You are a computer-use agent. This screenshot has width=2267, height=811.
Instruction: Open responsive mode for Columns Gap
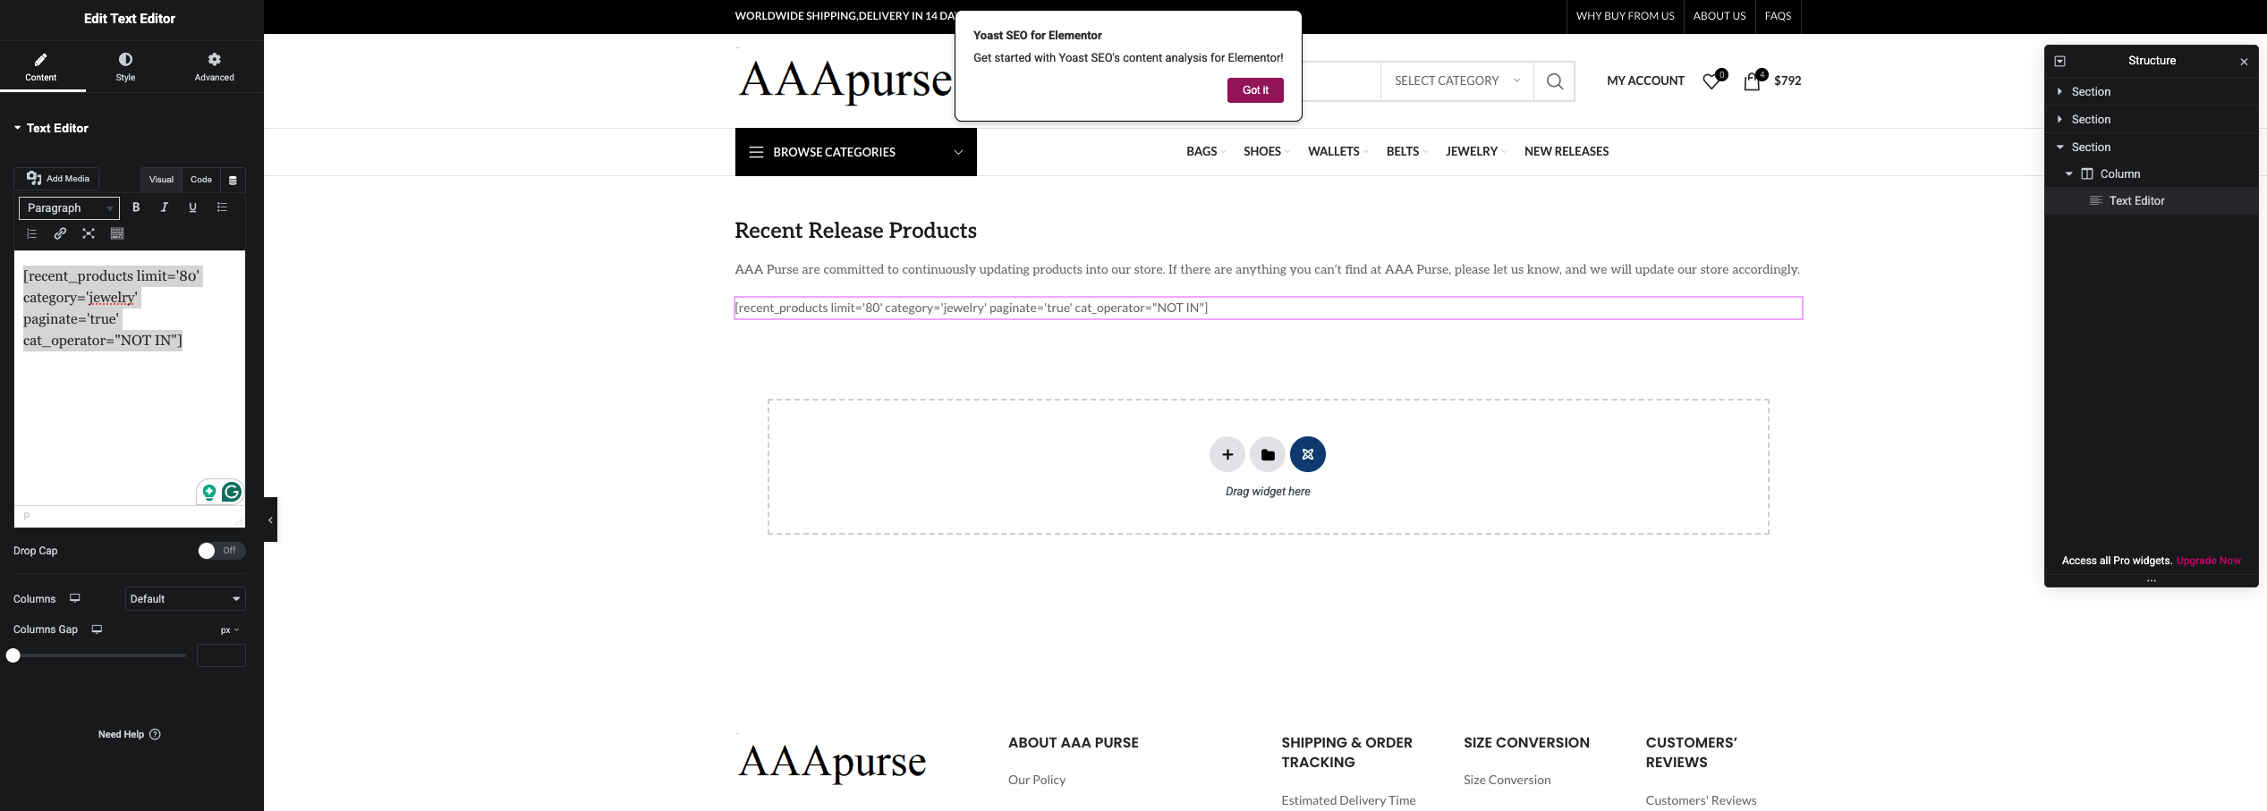pyautogui.click(x=97, y=629)
